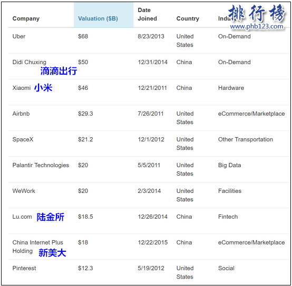Viewport: 292px width, 286px height.
Task: Click the 2/3/2014 date cell
Action: point(149,191)
